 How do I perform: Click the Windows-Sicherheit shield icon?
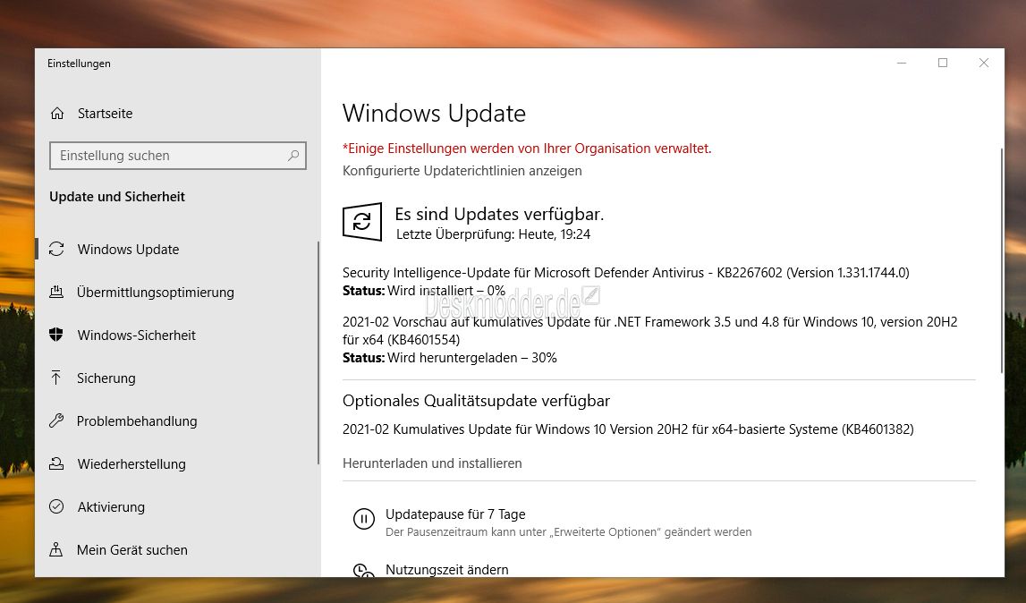[x=56, y=335]
